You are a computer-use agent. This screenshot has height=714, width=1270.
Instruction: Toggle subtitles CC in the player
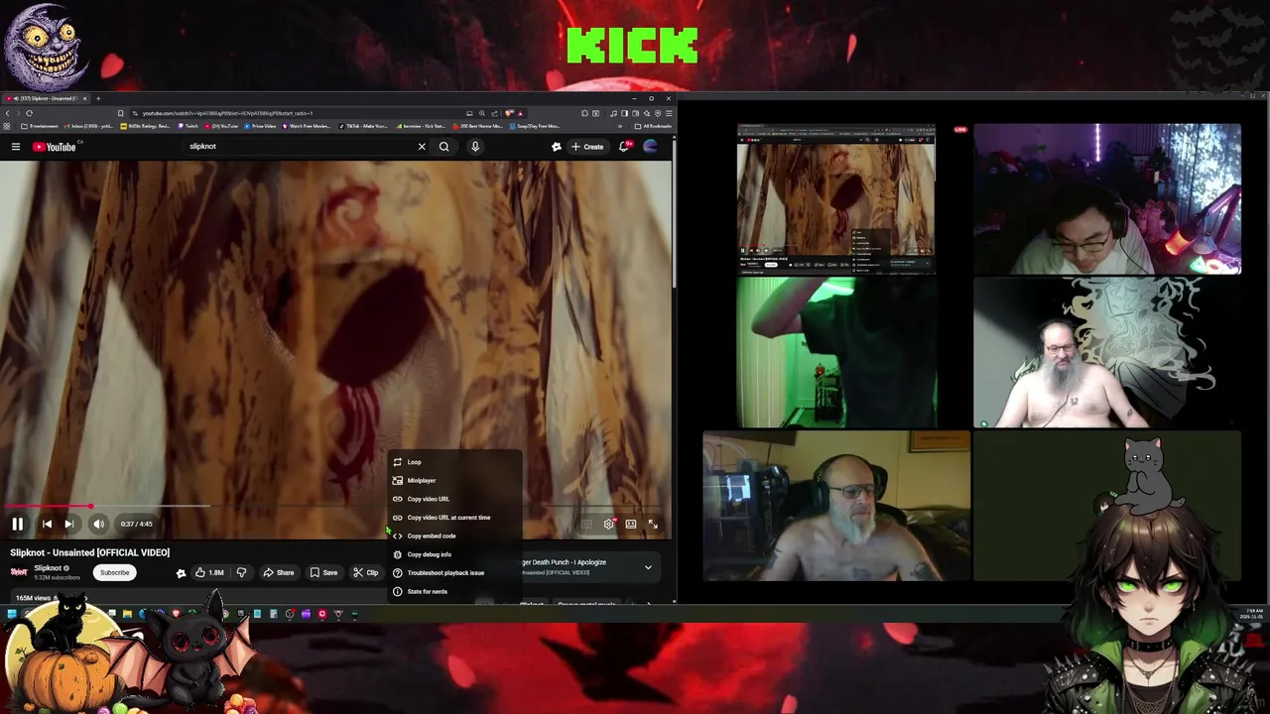pyautogui.click(x=587, y=524)
